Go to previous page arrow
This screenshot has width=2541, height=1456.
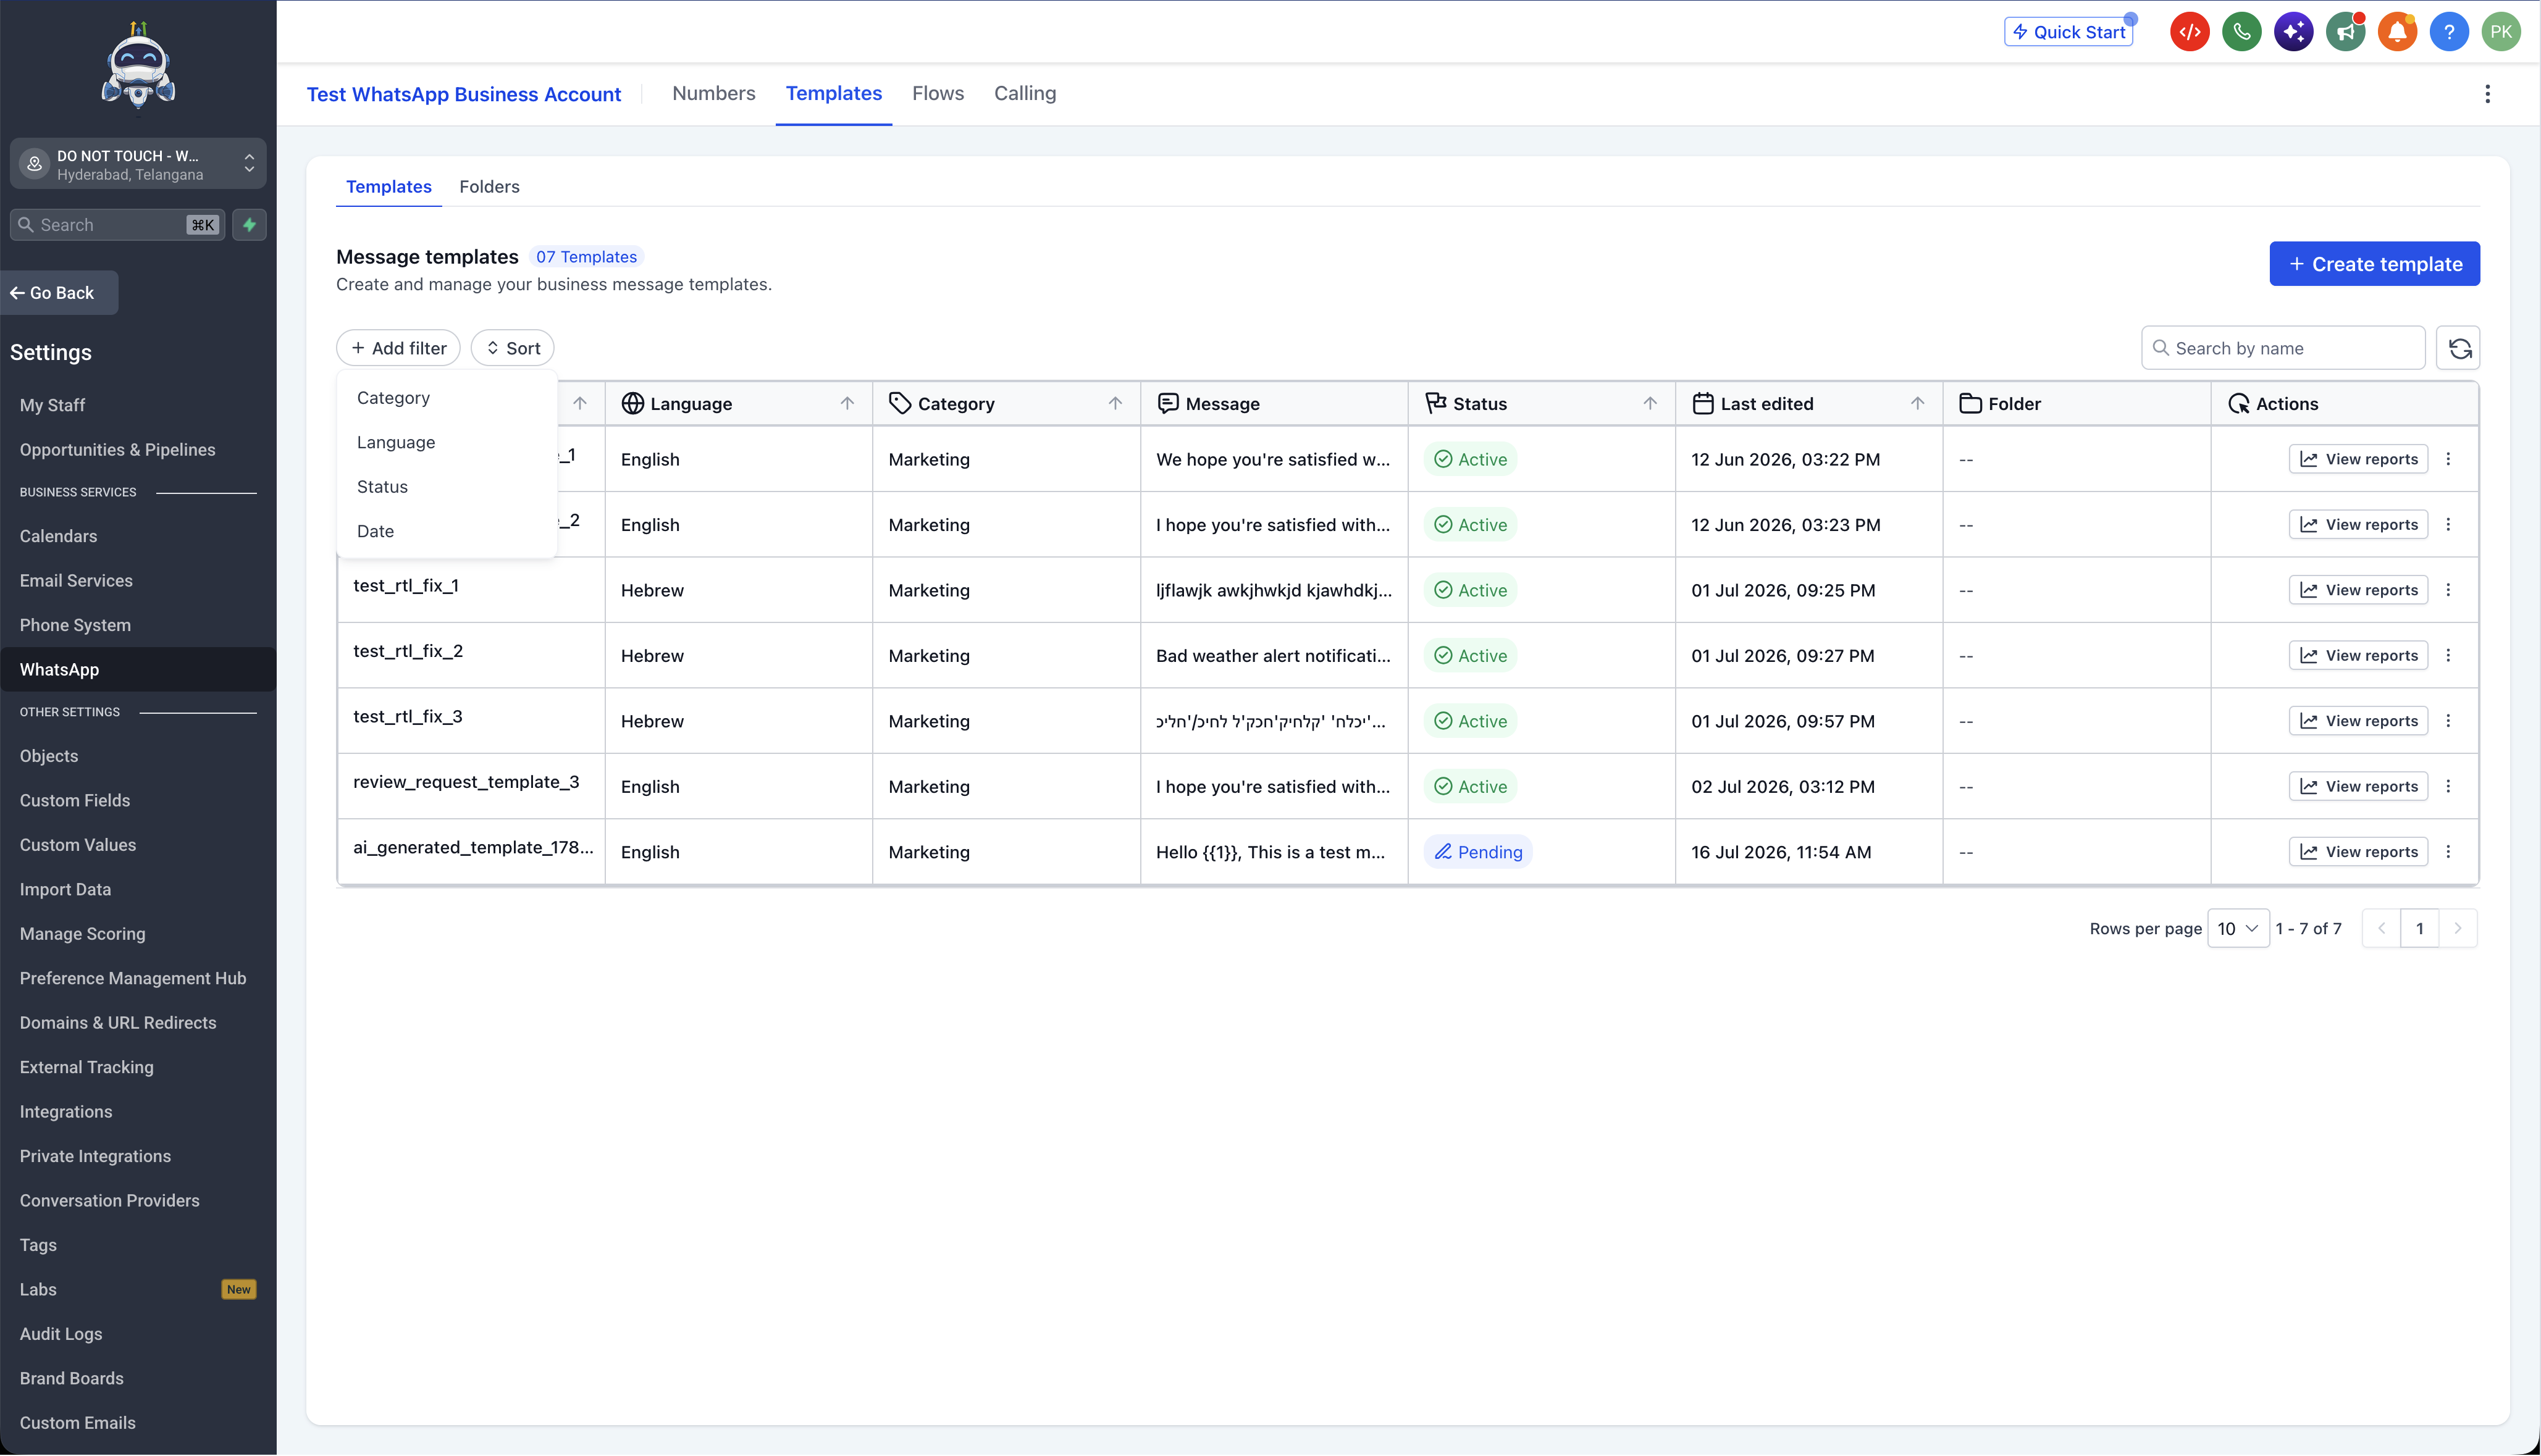tap(2381, 929)
